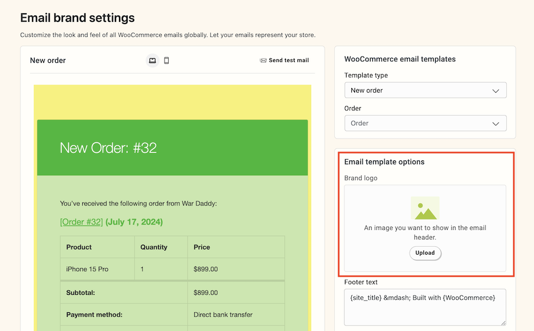
Task: Click the Direct bank transfer value
Action: click(x=223, y=314)
